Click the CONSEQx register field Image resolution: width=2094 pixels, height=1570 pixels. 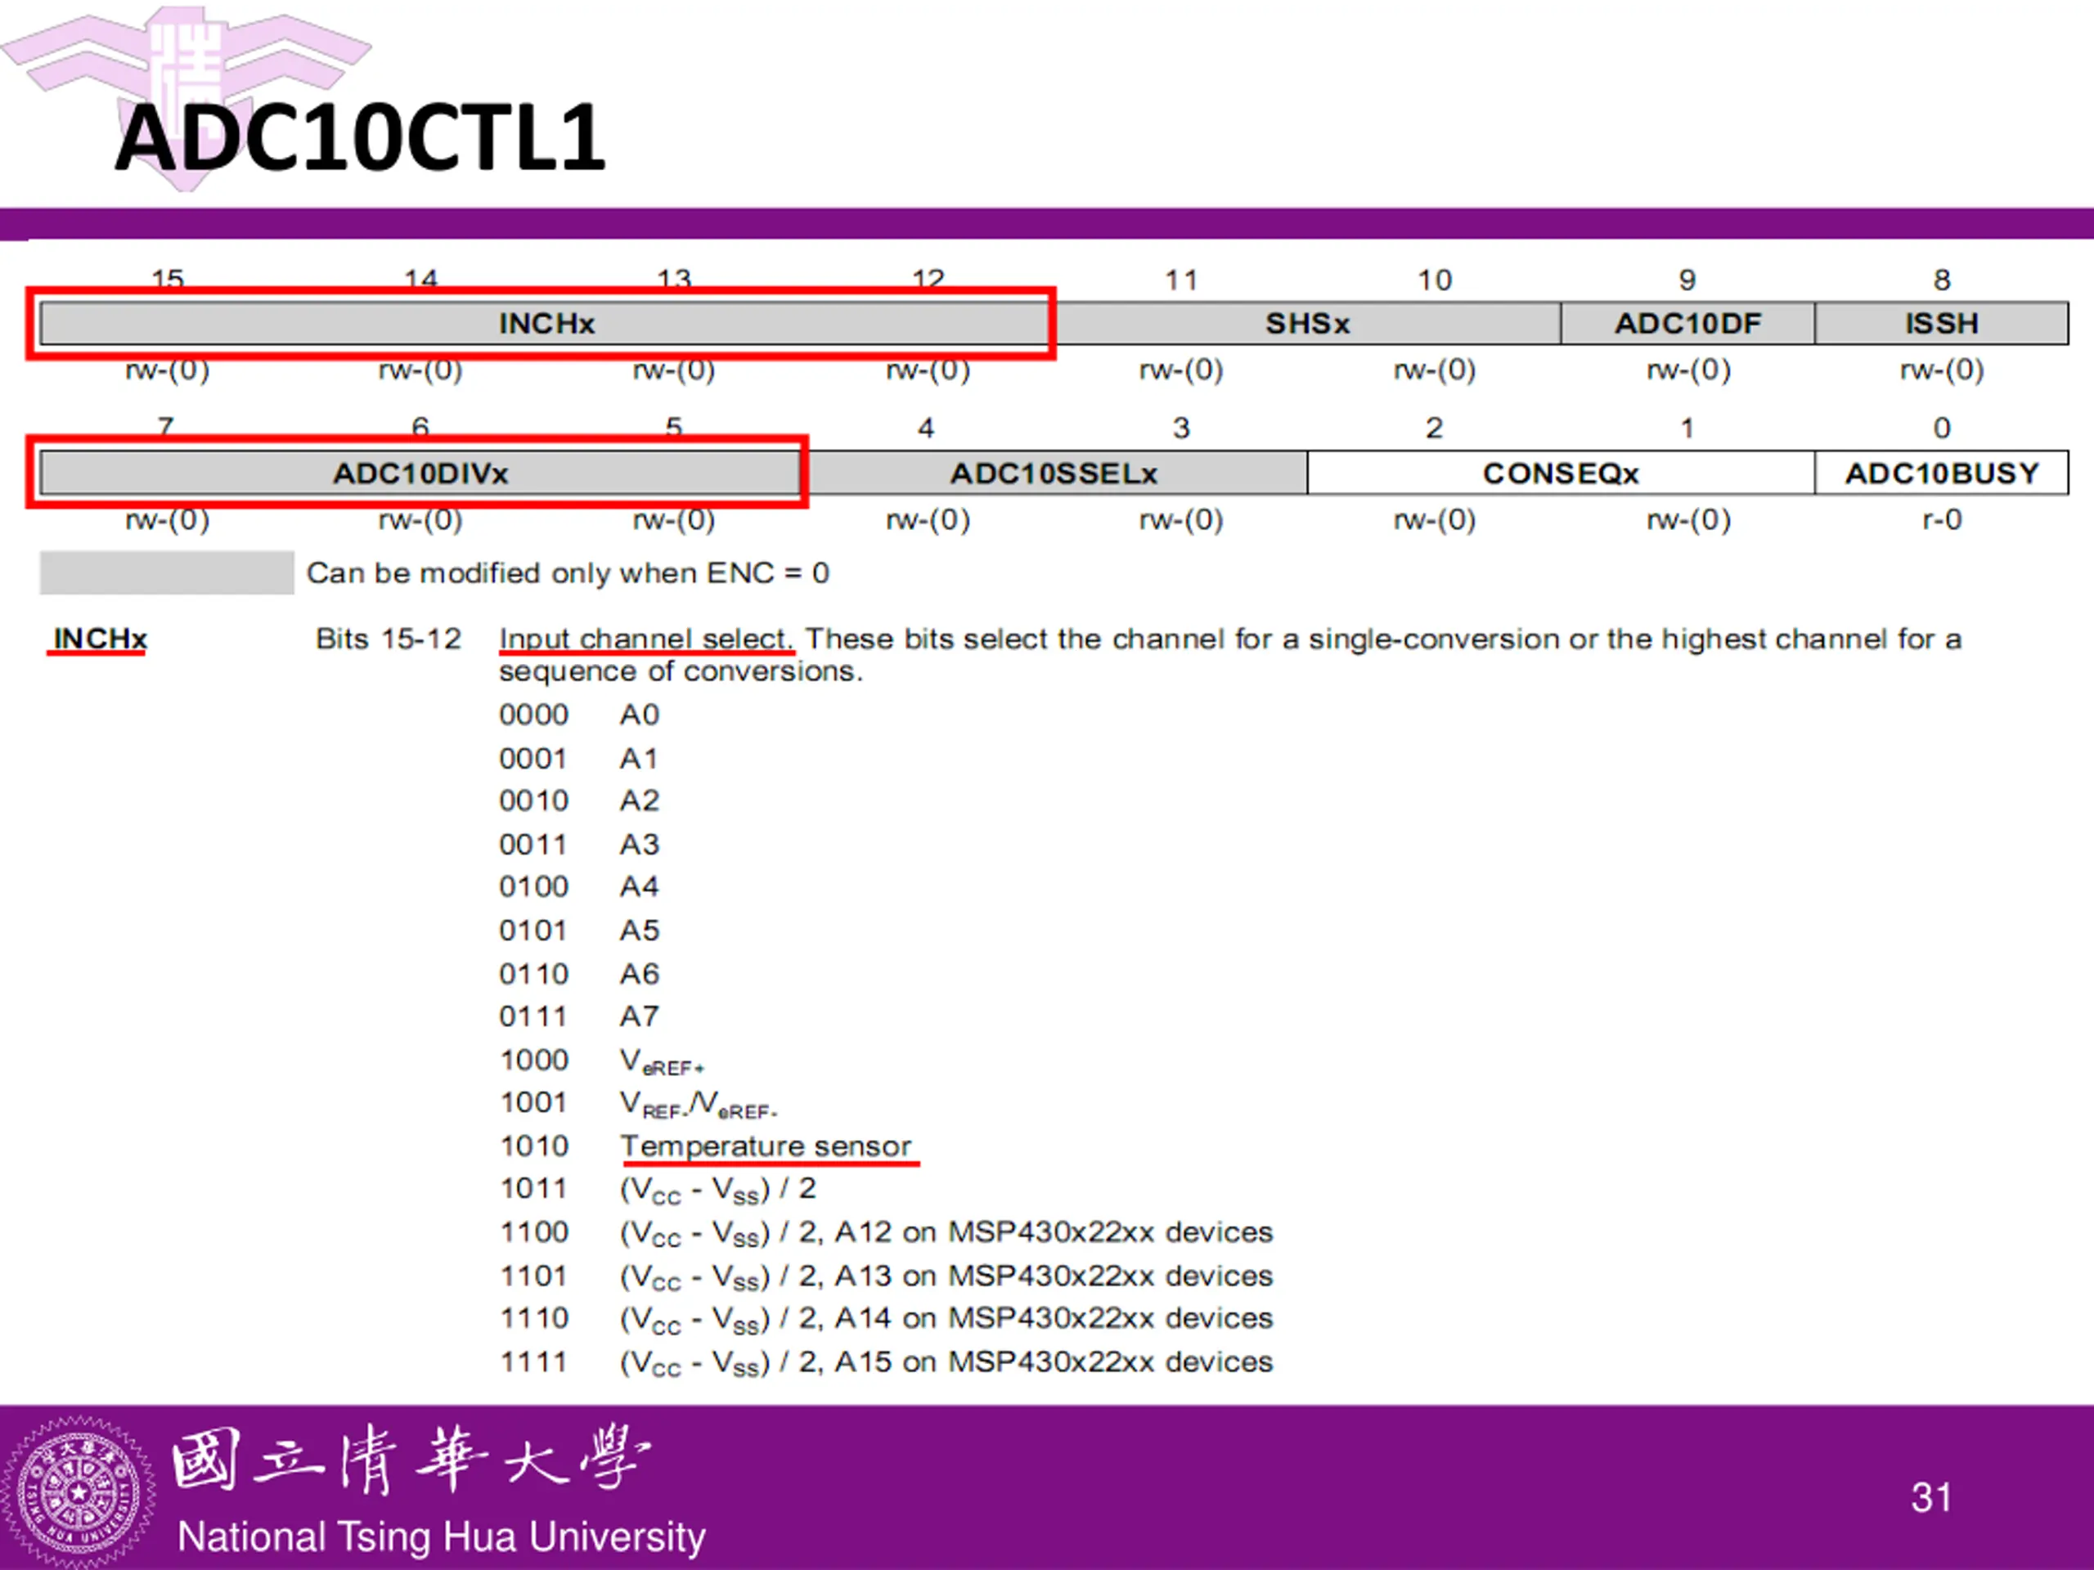[1561, 473]
